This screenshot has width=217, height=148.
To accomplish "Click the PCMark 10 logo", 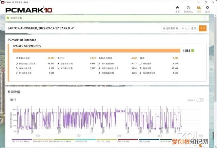I will tap(29, 10).
